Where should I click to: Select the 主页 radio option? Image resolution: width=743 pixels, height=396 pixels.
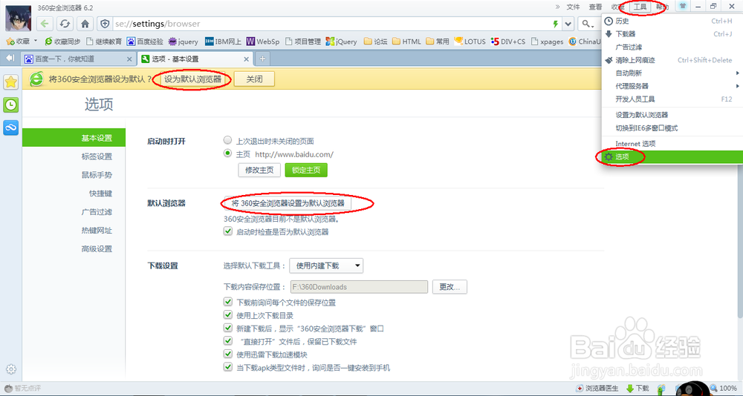228,154
